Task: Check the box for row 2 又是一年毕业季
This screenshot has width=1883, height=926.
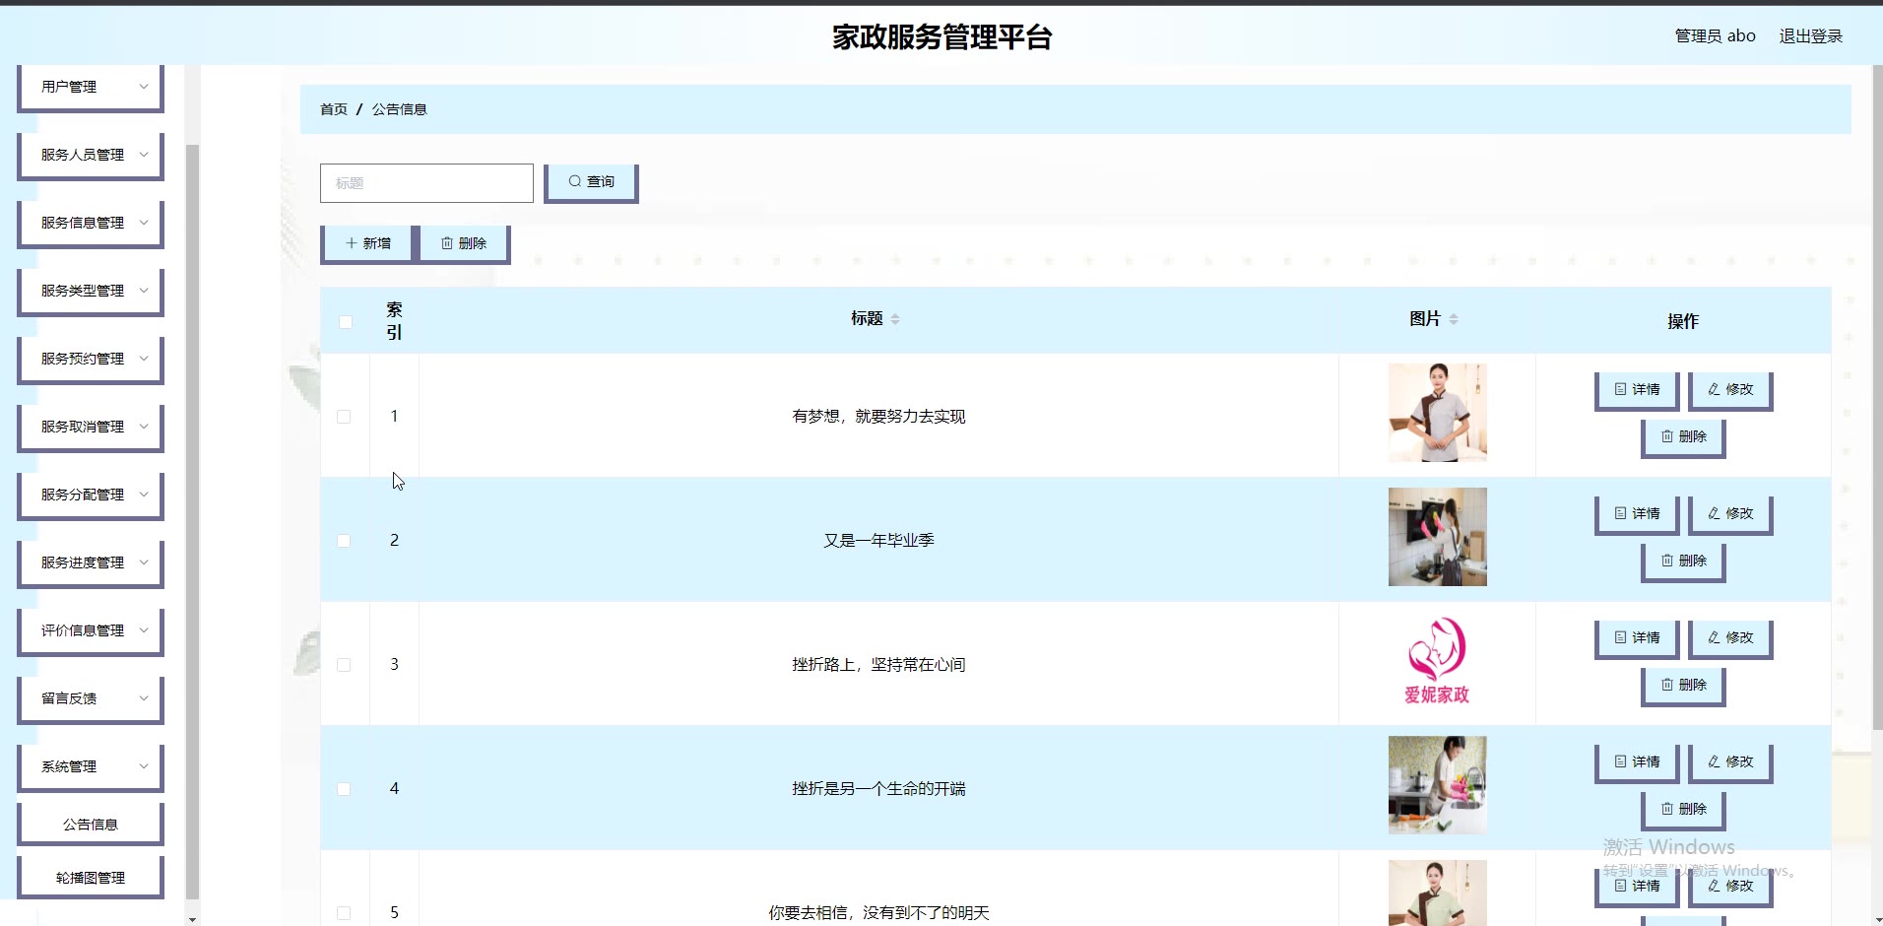Action: [344, 541]
